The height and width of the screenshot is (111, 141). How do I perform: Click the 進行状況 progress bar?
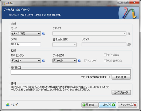70,72
